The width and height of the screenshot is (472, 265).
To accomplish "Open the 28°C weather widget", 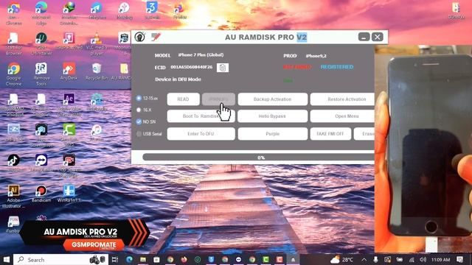I will coord(341,260).
